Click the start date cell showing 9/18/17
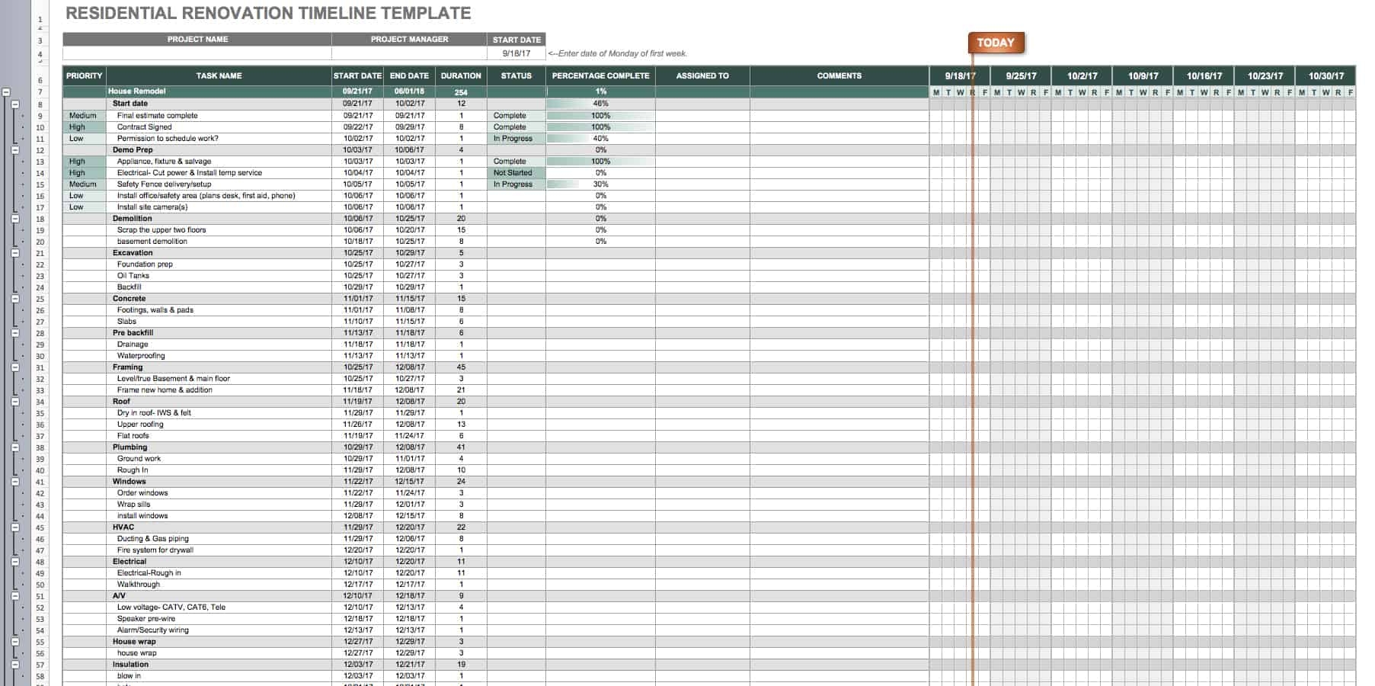Viewport: 1375px width, 686px height. [517, 53]
